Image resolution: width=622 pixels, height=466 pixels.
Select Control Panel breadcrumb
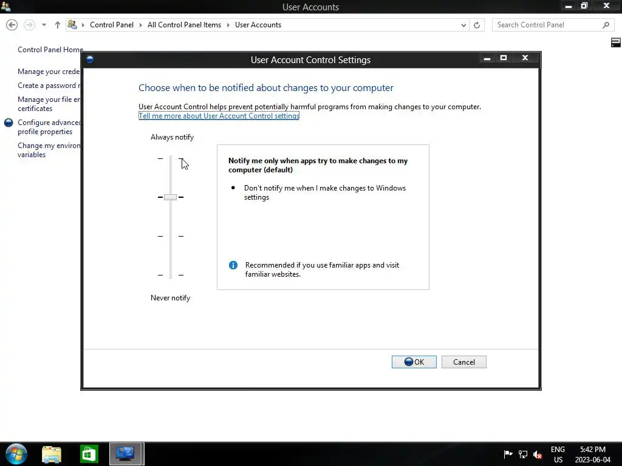coord(112,24)
